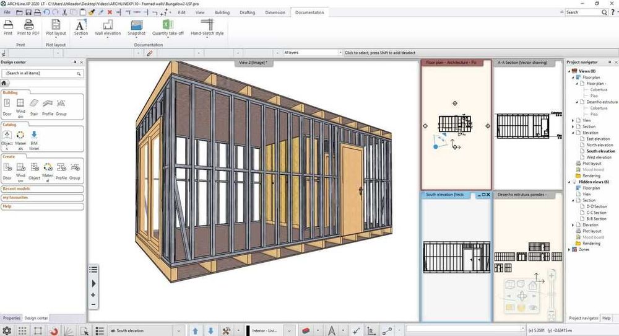619x336 pixels.
Task: Switch to the Drafting ribbon tab
Action: coord(248,12)
